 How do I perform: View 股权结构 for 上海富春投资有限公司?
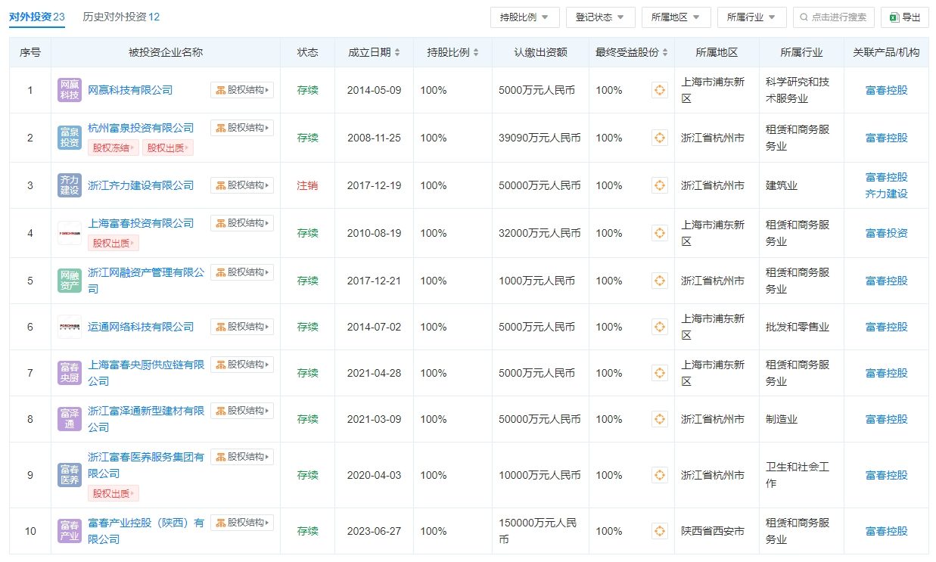[242, 223]
